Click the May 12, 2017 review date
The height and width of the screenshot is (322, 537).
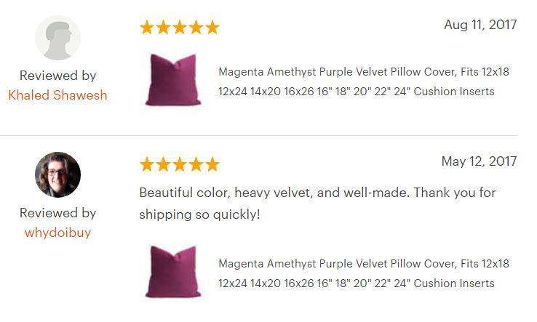[x=479, y=161]
